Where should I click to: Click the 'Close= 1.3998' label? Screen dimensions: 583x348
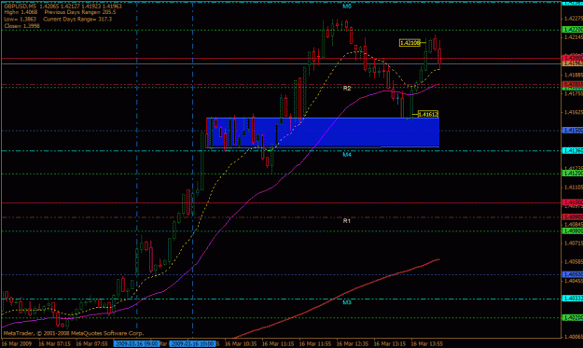[21, 25]
